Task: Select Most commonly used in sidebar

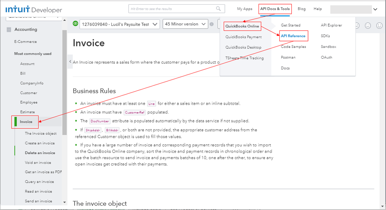Action: [33, 54]
